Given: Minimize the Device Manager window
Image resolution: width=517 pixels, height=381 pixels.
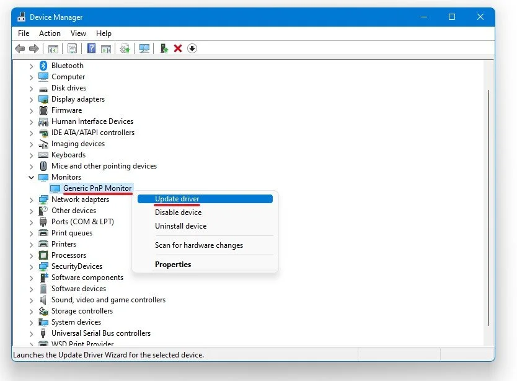Looking at the screenshot, I should point(423,17).
